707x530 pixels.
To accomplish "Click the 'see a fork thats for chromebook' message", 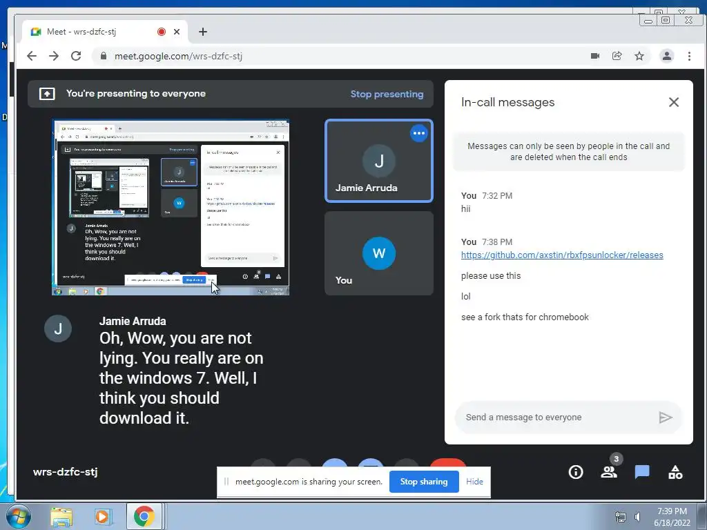I will 525,317.
